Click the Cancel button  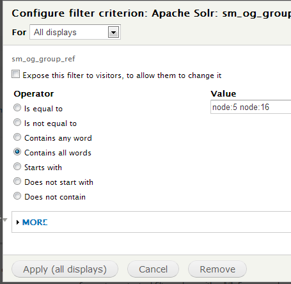pos(153,269)
